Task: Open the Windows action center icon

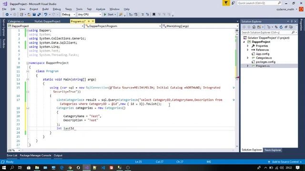Action: [x=297, y=168]
